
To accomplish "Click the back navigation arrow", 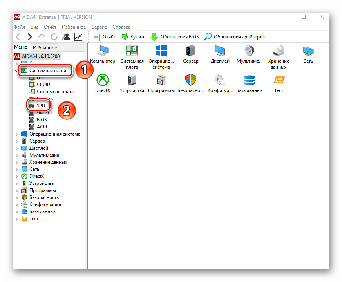I will pyautogui.click(x=18, y=37).
